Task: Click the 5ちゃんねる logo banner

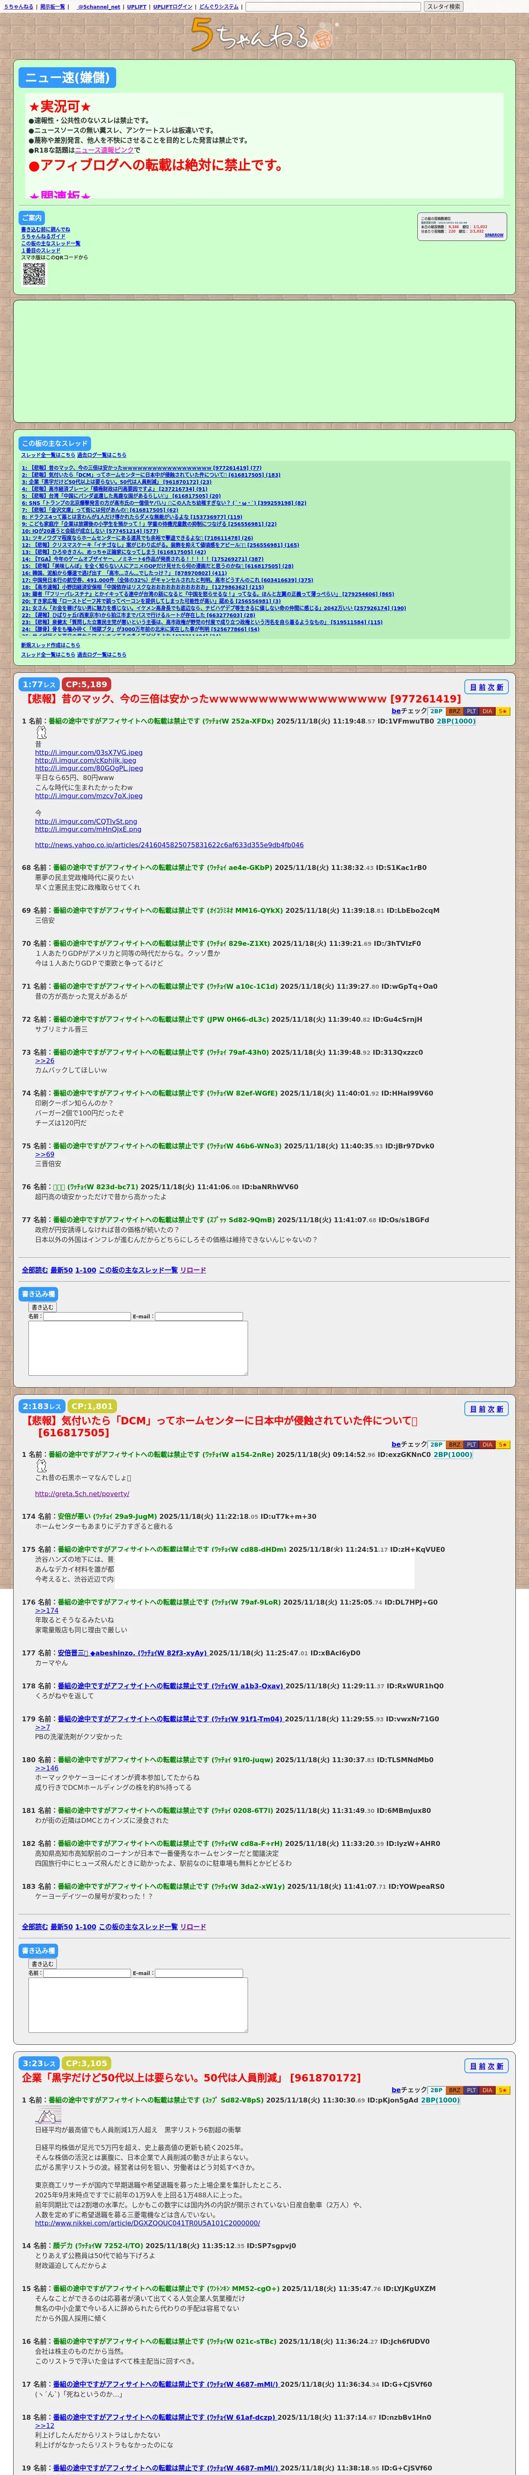Action: [x=264, y=35]
